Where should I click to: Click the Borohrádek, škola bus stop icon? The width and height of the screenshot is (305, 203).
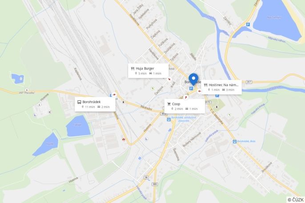(235, 142)
